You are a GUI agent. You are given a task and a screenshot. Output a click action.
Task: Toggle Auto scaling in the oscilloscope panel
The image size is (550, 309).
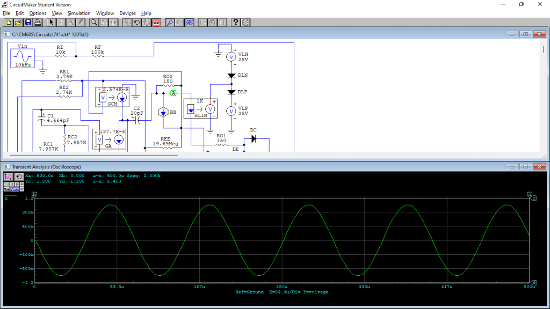coord(15,189)
